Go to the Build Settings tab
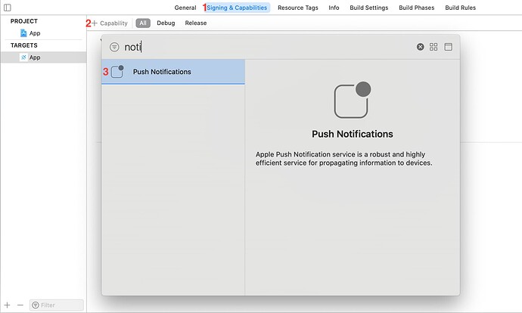 click(369, 8)
